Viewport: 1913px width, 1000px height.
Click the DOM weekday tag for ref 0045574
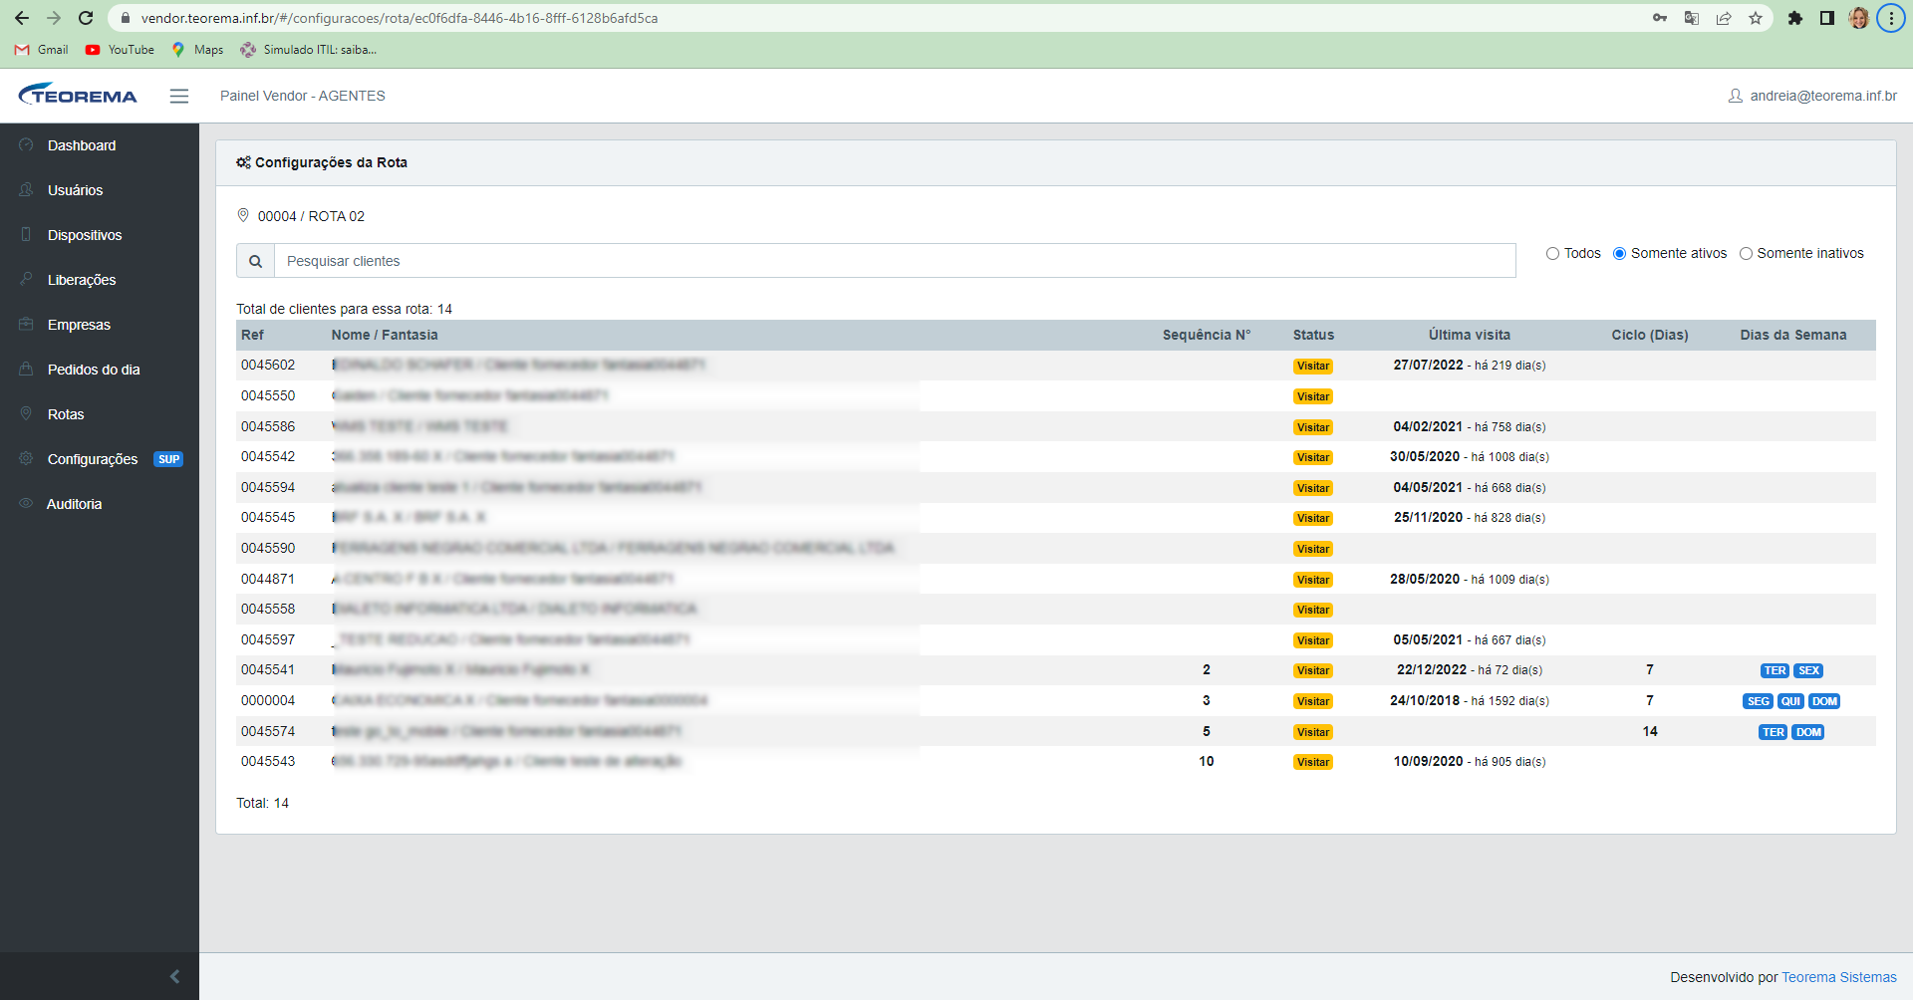(x=1808, y=732)
